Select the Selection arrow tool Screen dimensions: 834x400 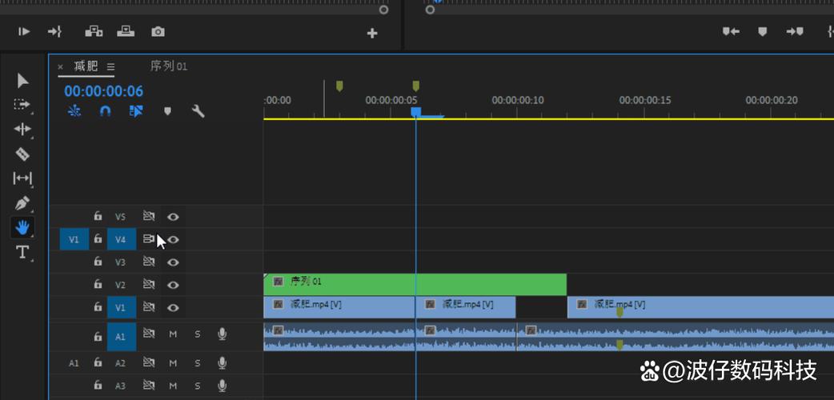(x=22, y=81)
